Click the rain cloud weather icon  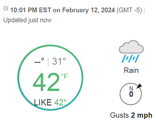point(131,51)
